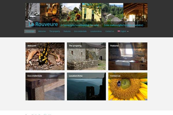Expand the English language dropdown arrow

click(128, 31)
